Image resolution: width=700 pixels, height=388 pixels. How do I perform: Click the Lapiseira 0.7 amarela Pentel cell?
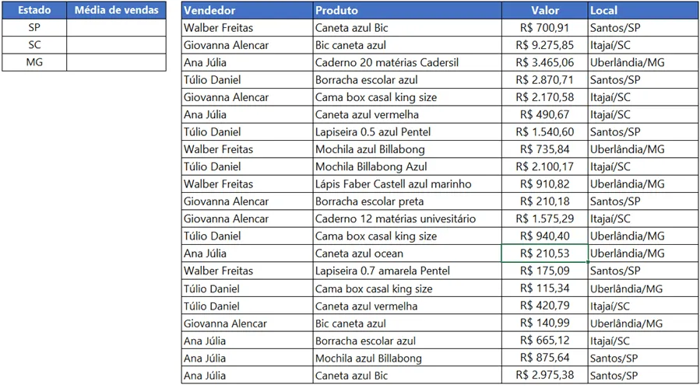(407, 271)
